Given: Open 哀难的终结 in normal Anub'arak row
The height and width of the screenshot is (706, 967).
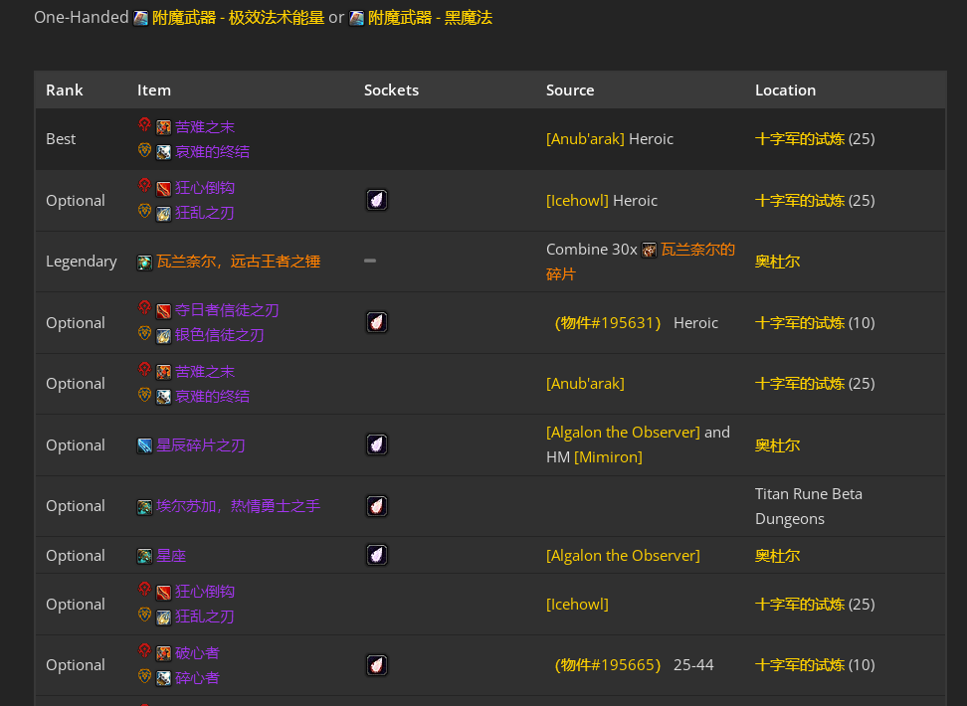Looking at the screenshot, I should click(x=212, y=397).
